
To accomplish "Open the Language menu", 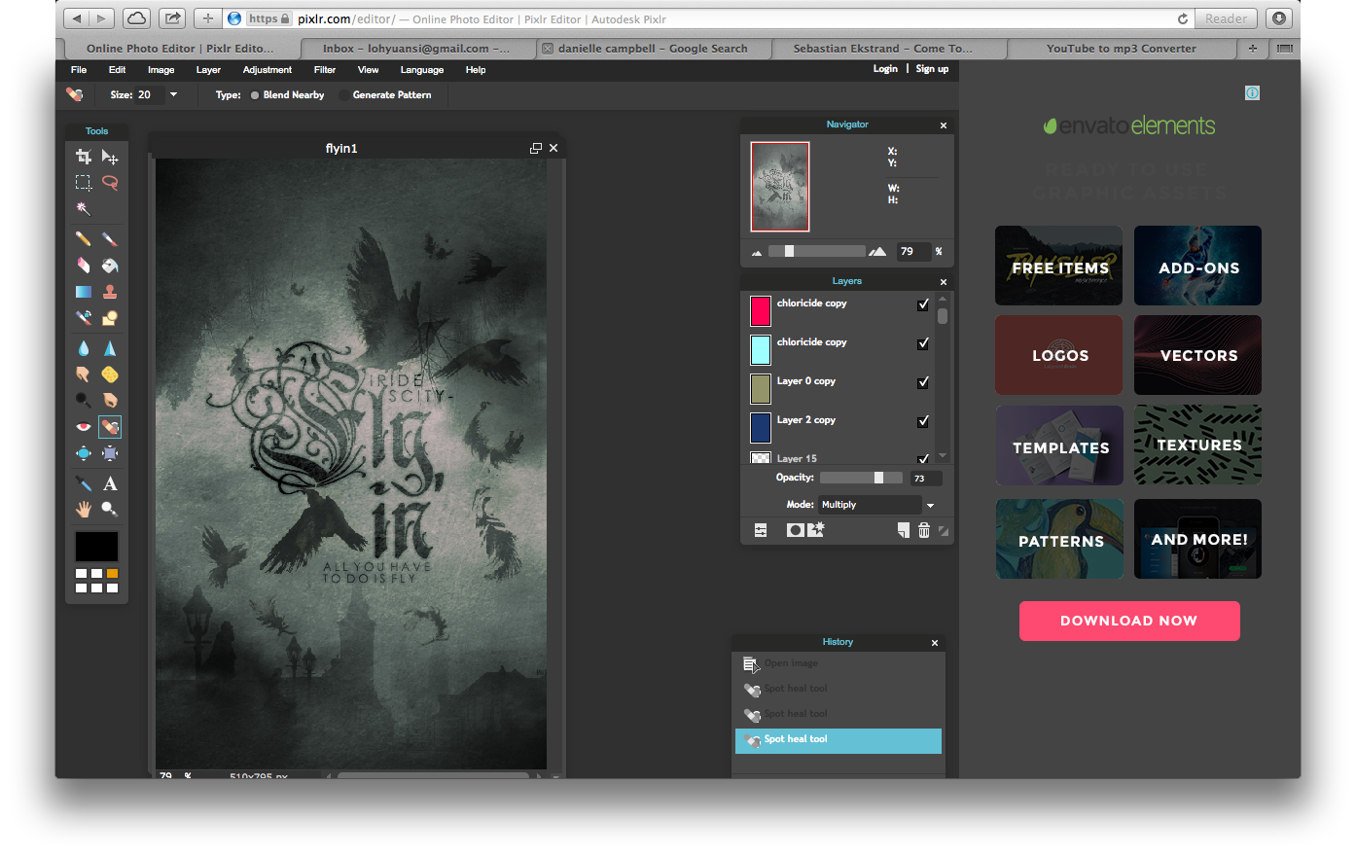I will pos(422,70).
